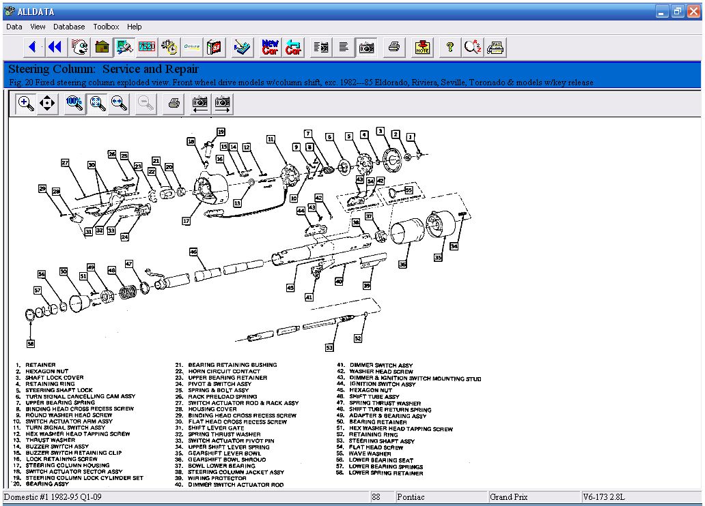Fit diagram to width

coord(120,103)
